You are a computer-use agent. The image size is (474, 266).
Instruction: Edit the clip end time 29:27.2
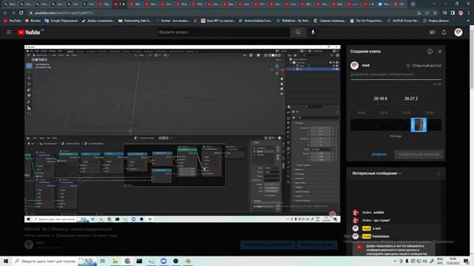pos(411,98)
